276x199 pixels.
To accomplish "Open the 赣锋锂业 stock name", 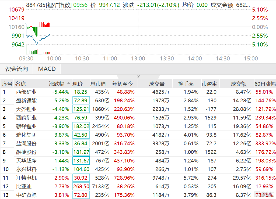I will (26, 126).
